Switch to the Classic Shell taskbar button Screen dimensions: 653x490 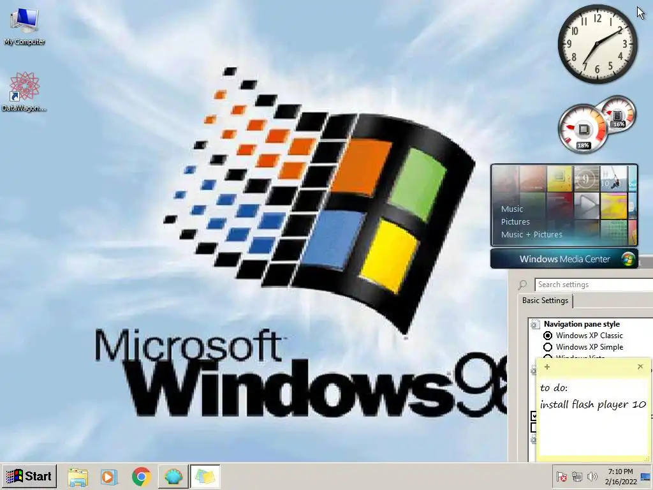[x=173, y=477]
